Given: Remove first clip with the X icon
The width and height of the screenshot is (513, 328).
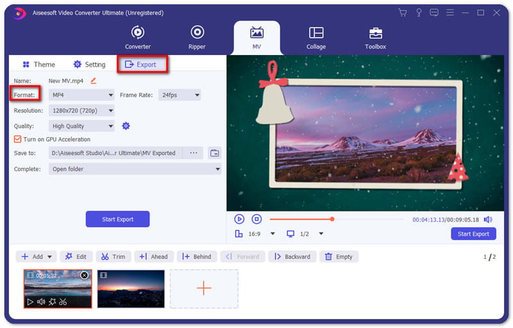Looking at the screenshot, I should [85, 275].
